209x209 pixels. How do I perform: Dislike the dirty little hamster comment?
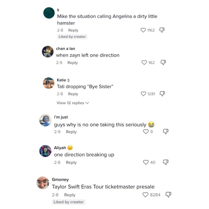click(x=162, y=30)
